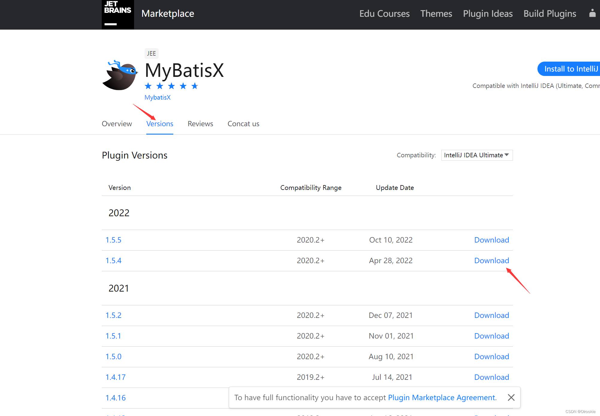Click the red arrow pointing to Versions tab
600x416 pixels.
(x=159, y=124)
